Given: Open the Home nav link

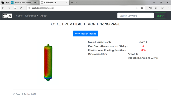Looking at the screenshot, I should pyautogui.click(x=19, y=16).
